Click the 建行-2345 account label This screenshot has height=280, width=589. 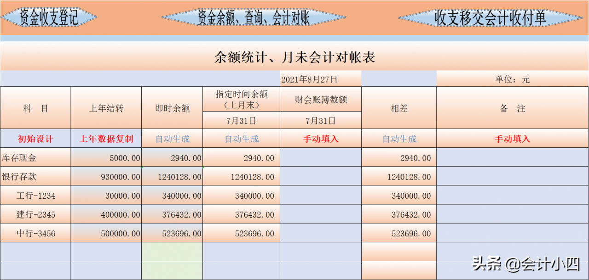coord(35,214)
